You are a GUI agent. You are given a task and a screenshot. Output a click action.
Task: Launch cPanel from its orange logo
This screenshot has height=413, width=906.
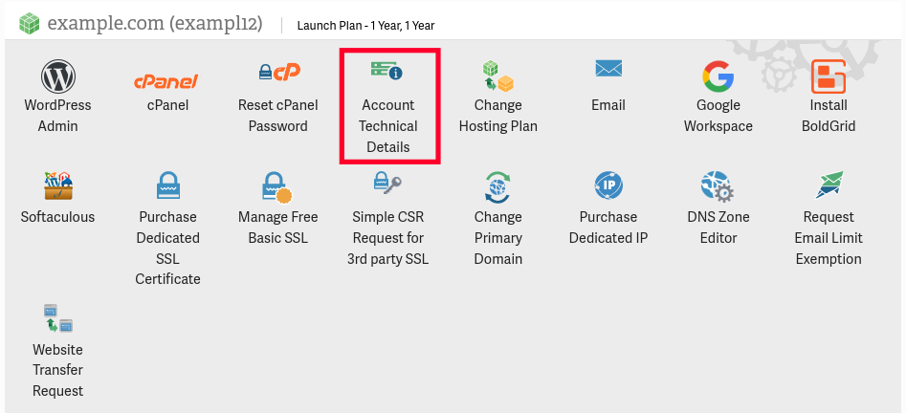tap(167, 80)
